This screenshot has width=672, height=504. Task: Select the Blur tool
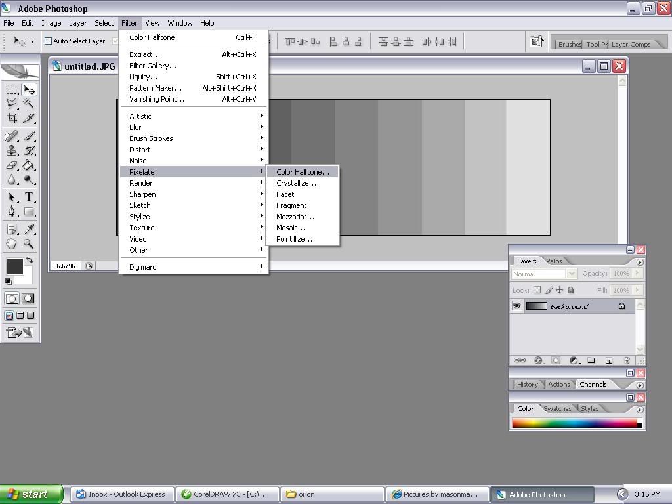click(12, 180)
